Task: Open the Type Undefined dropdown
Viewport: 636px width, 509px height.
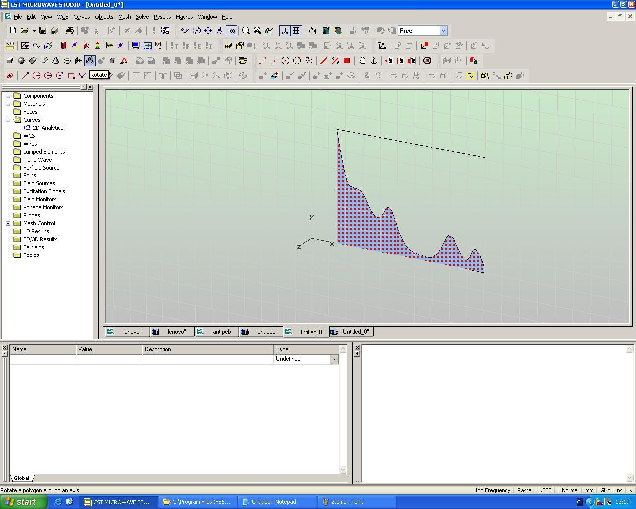Action: click(334, 359)
